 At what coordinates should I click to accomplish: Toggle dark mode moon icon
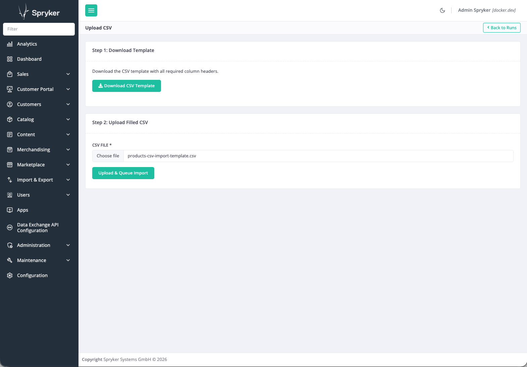click(442, 10)
